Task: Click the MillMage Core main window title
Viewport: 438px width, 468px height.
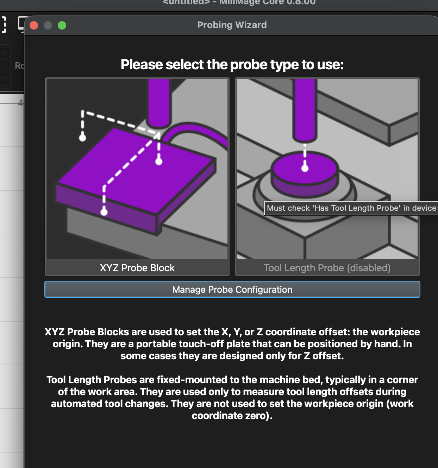Action: (239, 3)
